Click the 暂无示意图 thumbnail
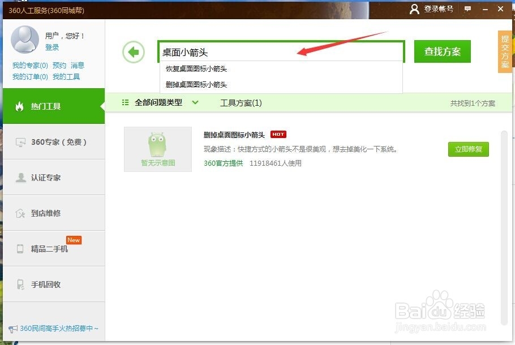Screen dimensions: 515x345 pyautogui.click(x=158, y=149)
